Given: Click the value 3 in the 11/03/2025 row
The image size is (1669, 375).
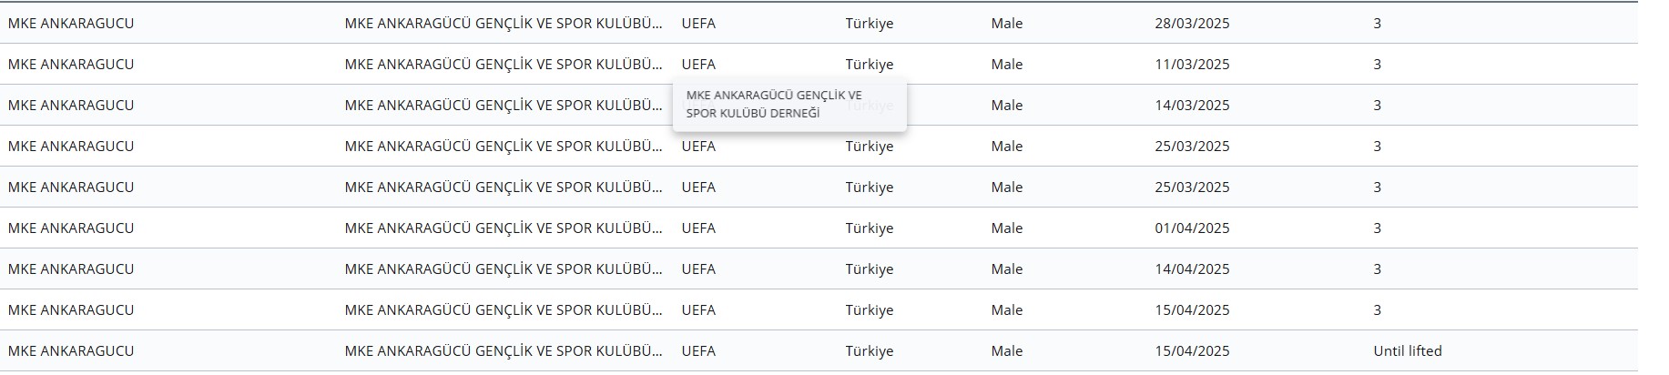Looking at the screenshot, I should 1377,64.
